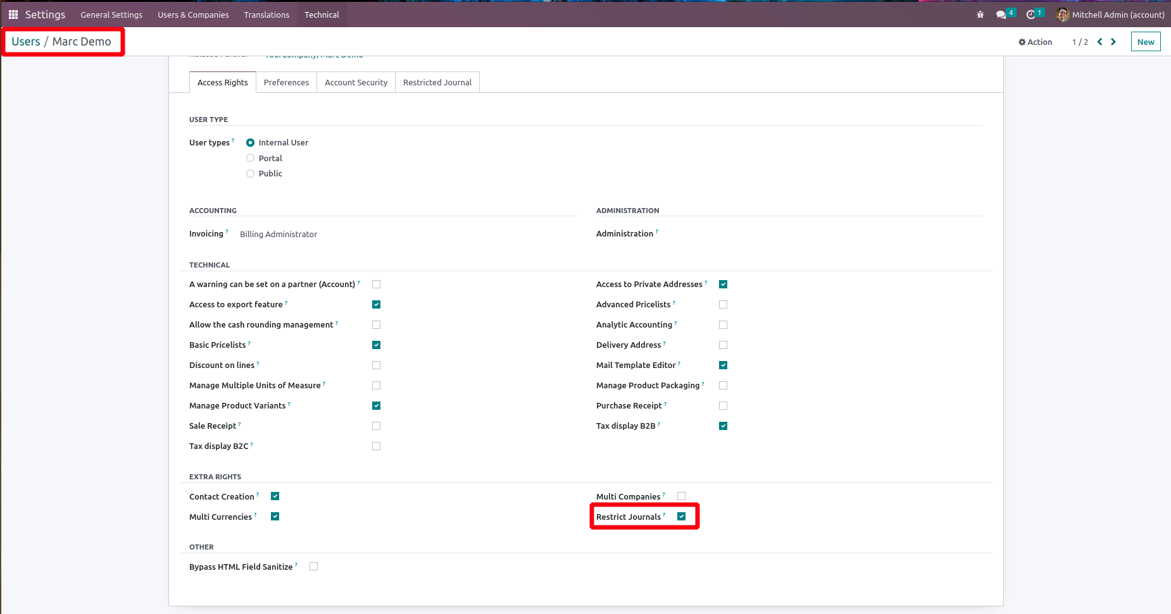The width and height of the screenshot is (1171, 614).
Task: Click help mark beside Restrict Journals
Action: click(664, 515)
